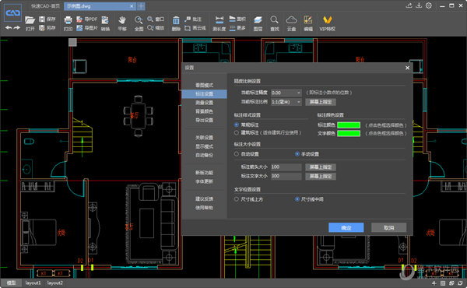The height and width of the screenshot is (288, 467).
Task: Switch to the layout2 tab
Action: tap(55, 283)
